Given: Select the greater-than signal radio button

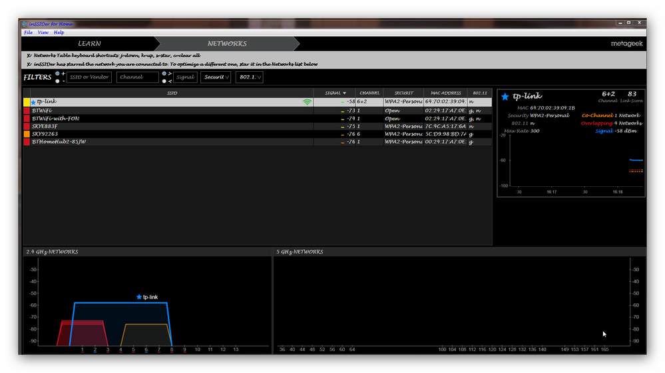Looking at the screenshot, I should pos(164,73).
